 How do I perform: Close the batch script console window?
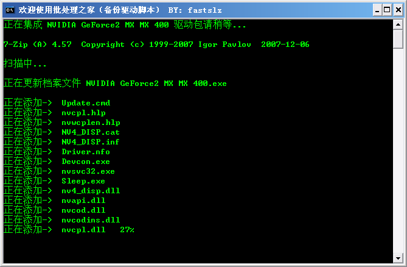[x=396, y=10]
